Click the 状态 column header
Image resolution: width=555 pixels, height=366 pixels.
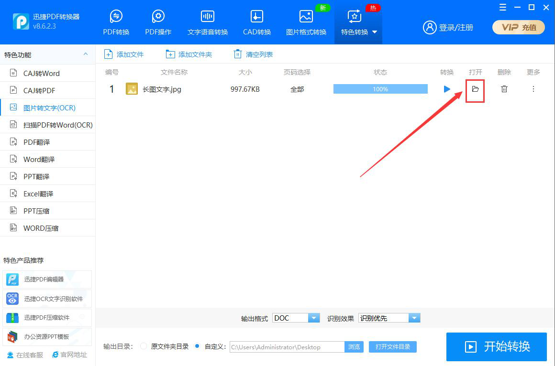click(380, 72)
